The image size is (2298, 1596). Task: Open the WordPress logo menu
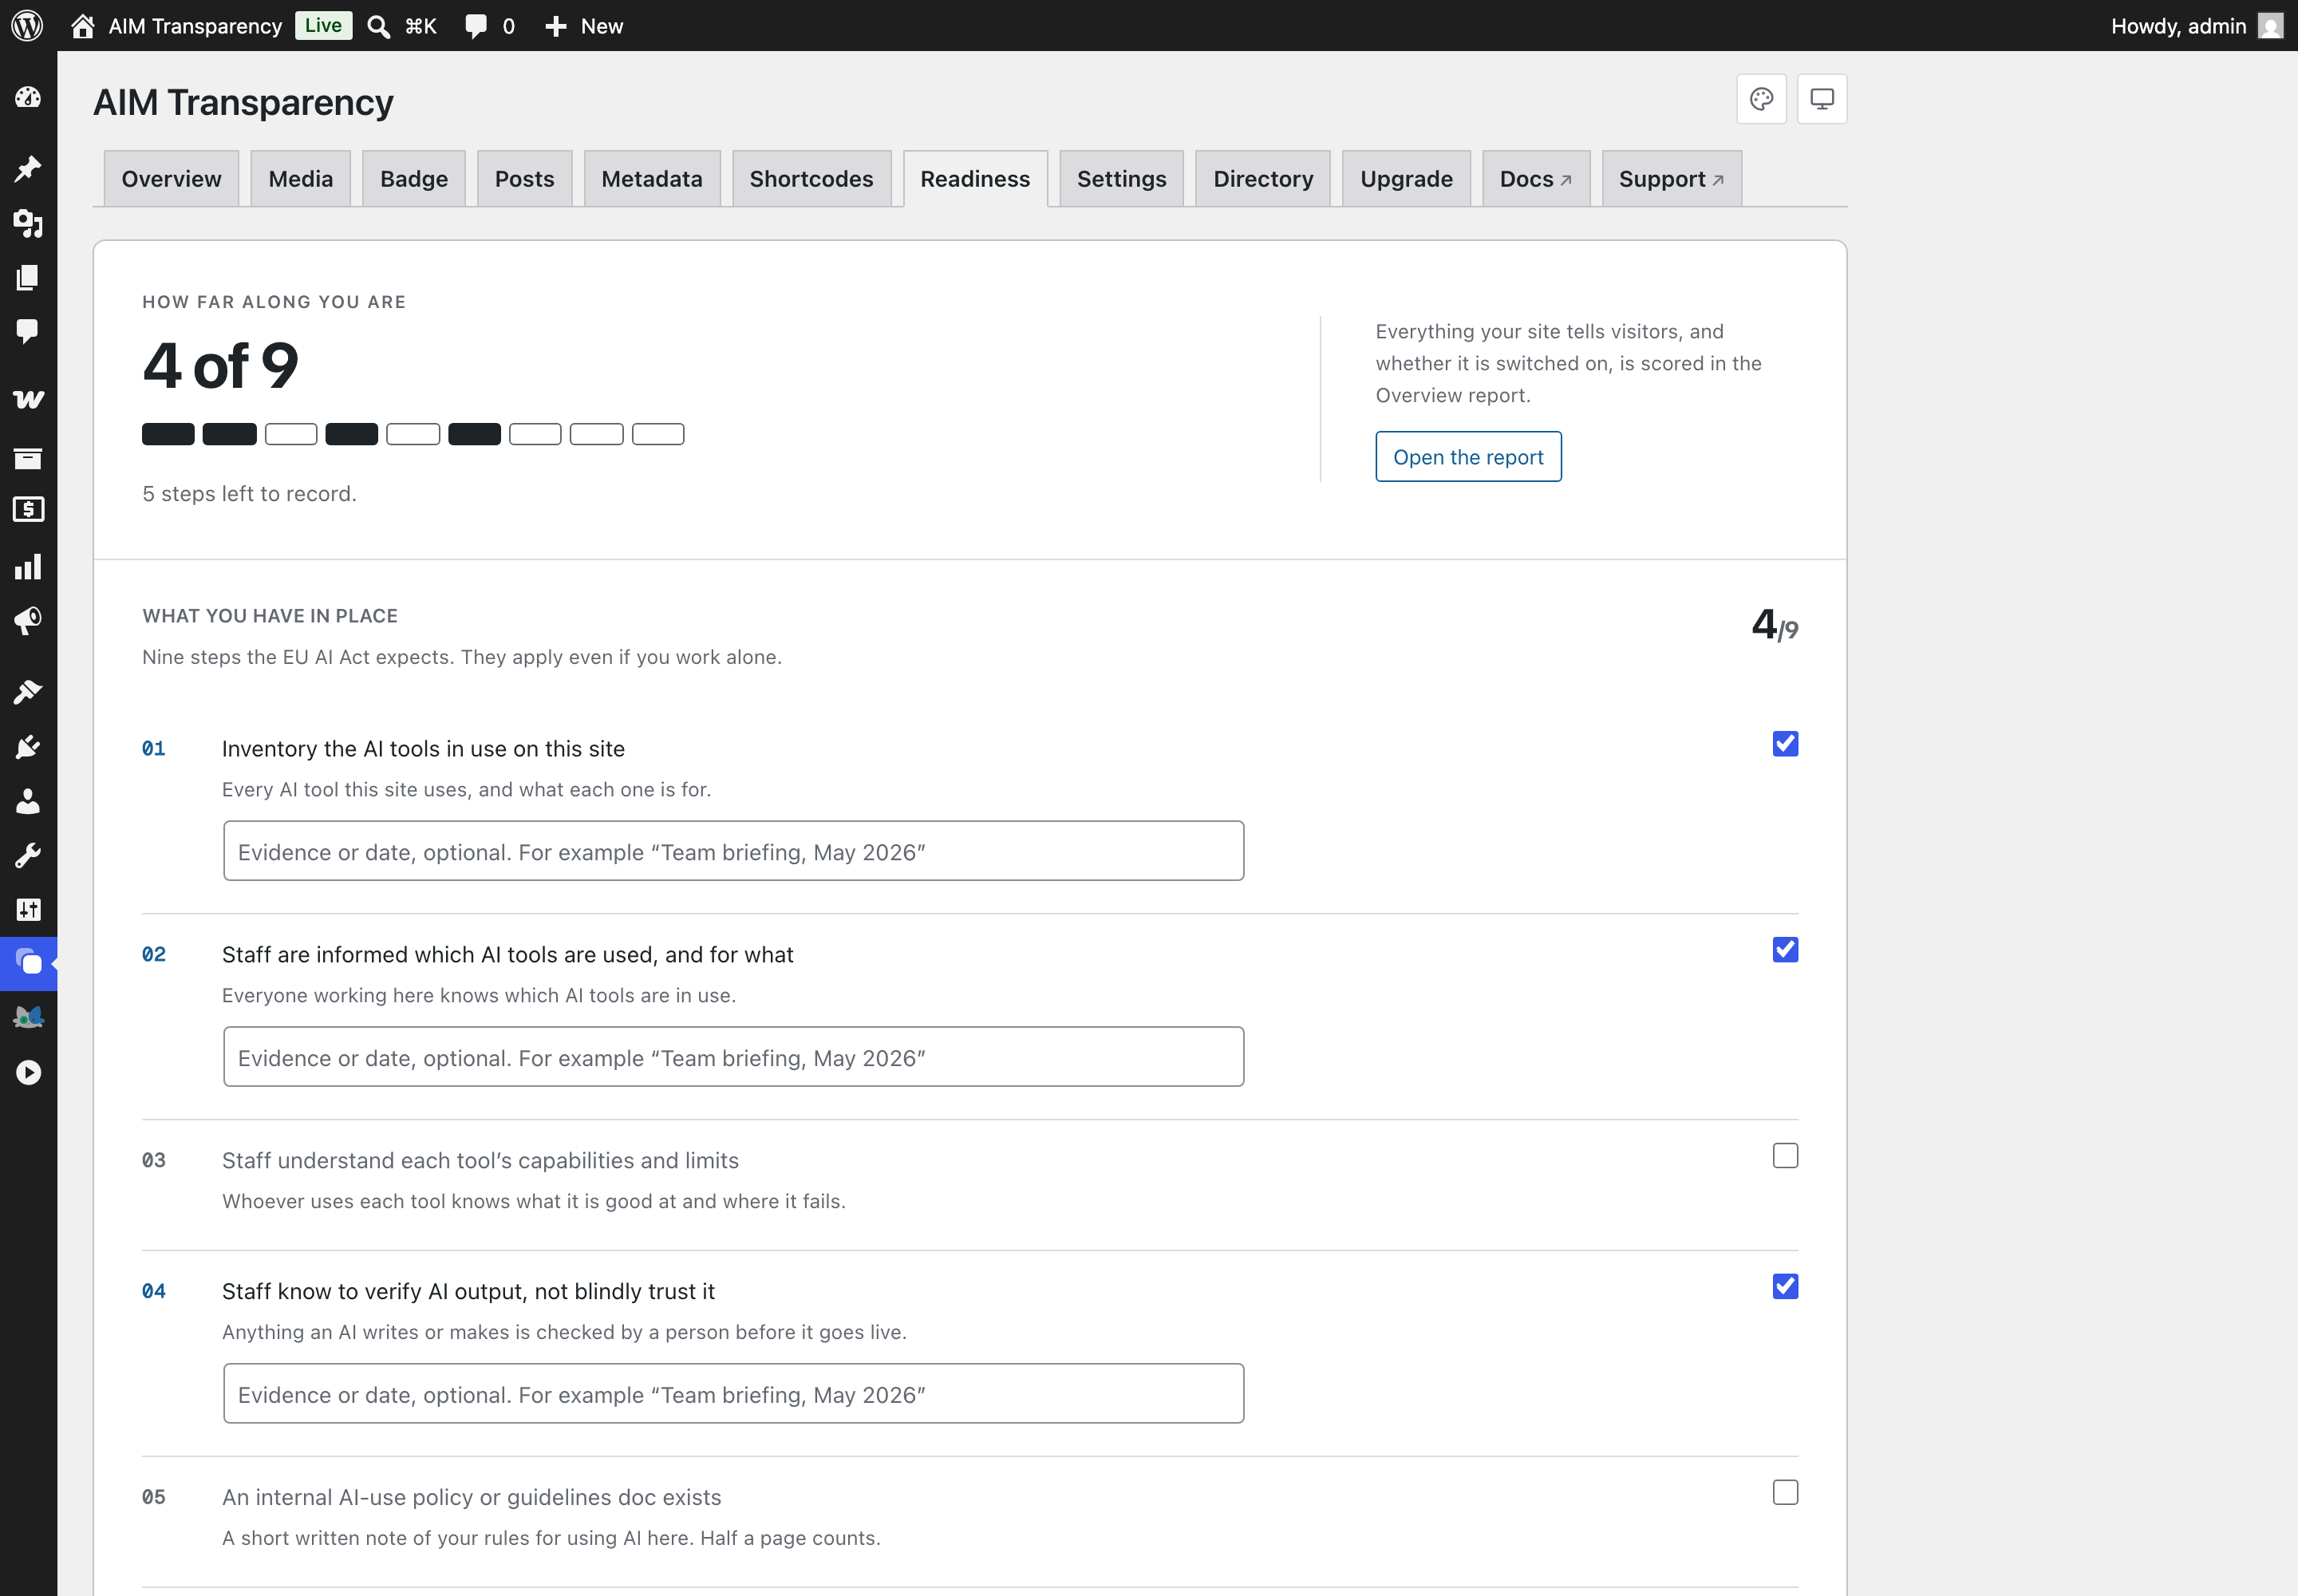click(27, 26)
